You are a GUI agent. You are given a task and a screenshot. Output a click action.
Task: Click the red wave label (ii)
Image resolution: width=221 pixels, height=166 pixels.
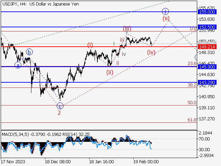coord(110,73)
